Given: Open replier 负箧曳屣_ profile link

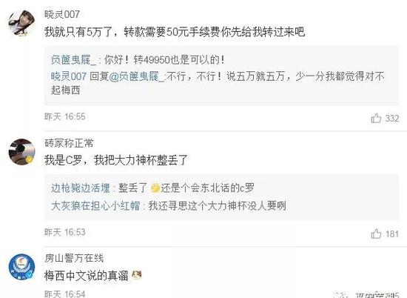Looking at the screenshot, I should point(73,60).
